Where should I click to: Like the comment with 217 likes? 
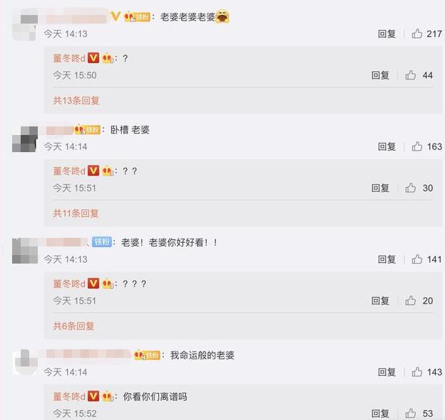click(417, 34)
